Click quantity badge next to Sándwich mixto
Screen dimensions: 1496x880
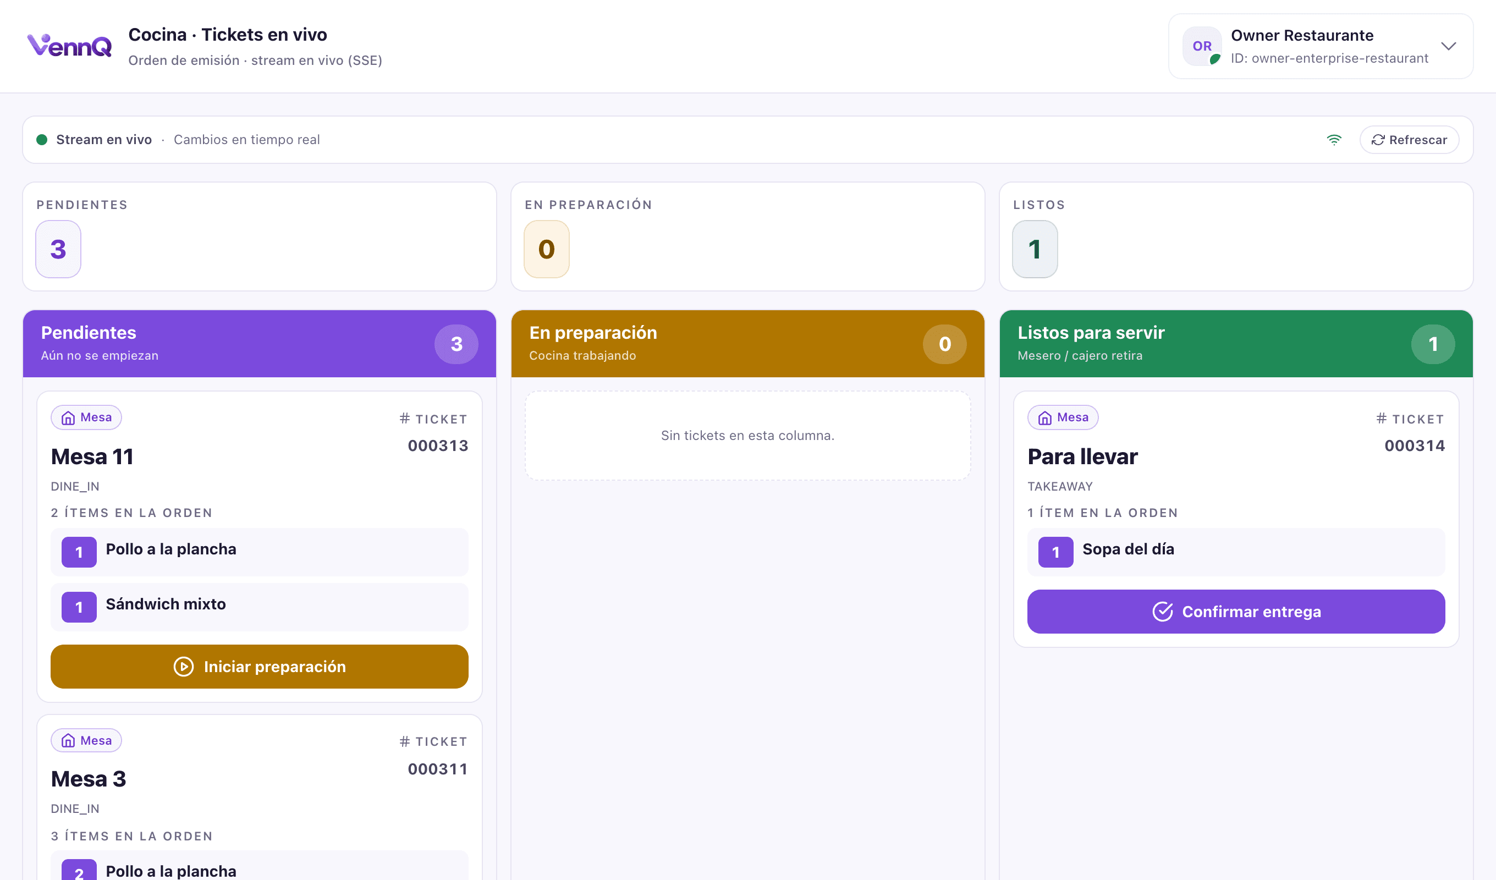[79, 607]
